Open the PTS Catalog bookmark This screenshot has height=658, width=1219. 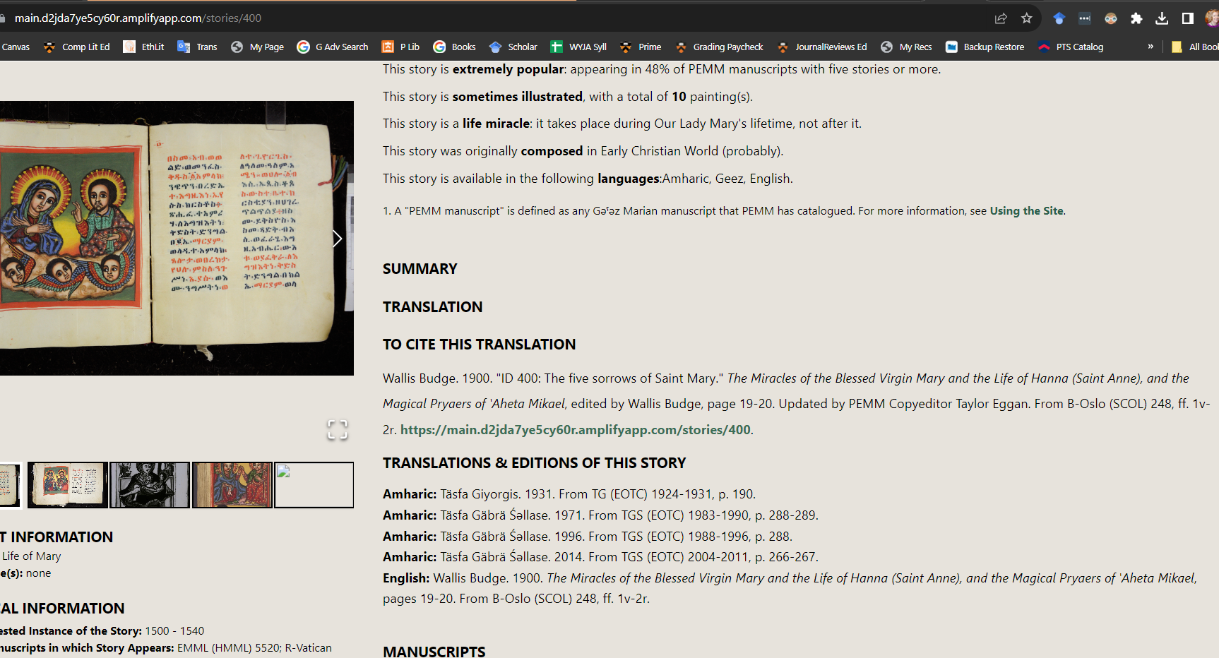point(1078,47)
